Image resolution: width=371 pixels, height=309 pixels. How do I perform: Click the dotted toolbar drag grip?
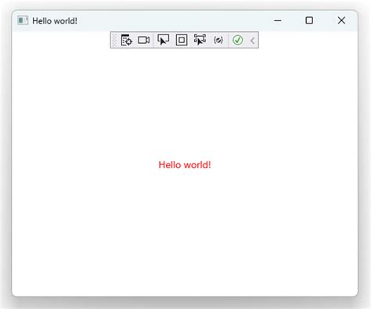pyautogui.click(x=114, y=40)
